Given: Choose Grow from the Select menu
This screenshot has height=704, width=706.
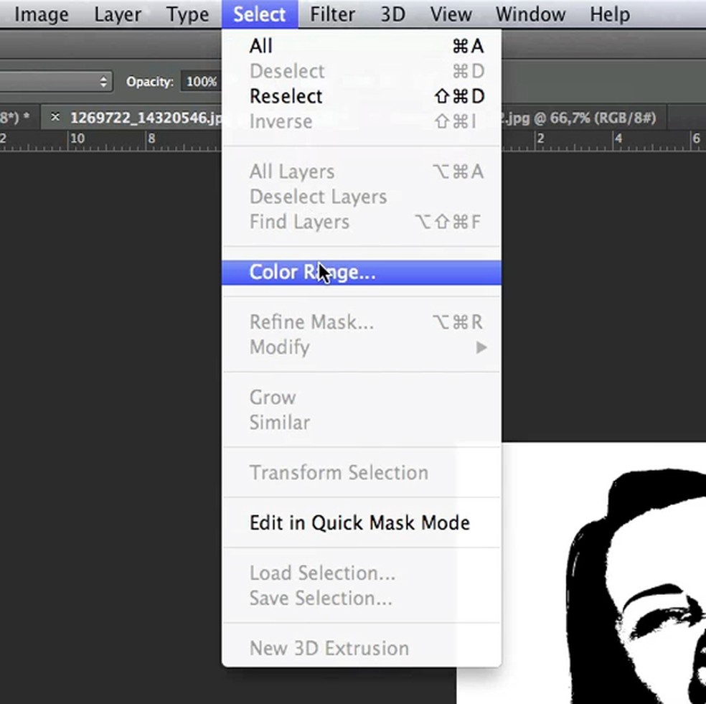Looking at the screenshot, I should [x=362, y=398].
